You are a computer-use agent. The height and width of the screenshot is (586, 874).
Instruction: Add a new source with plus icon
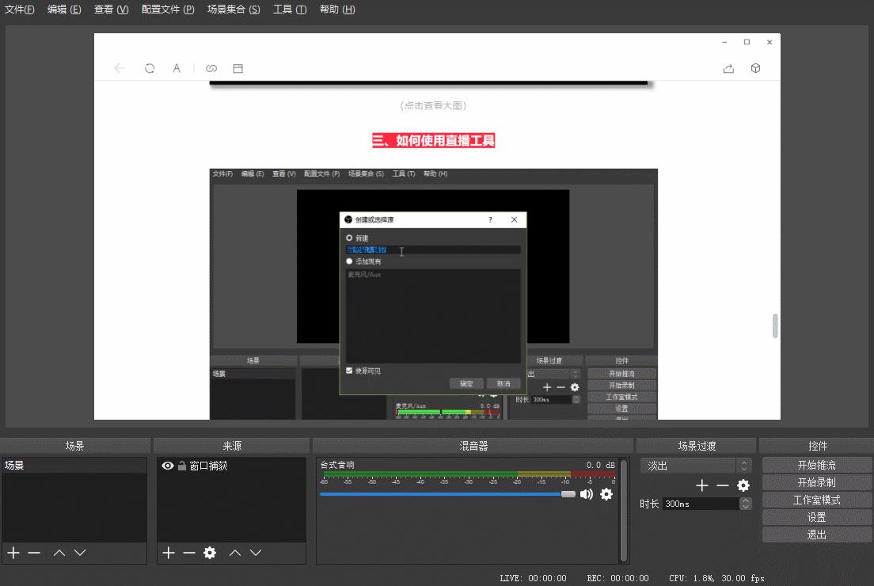[x=169, y=553]
